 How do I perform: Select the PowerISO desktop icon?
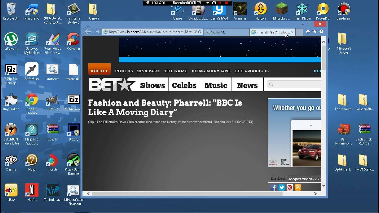point(323,11)
